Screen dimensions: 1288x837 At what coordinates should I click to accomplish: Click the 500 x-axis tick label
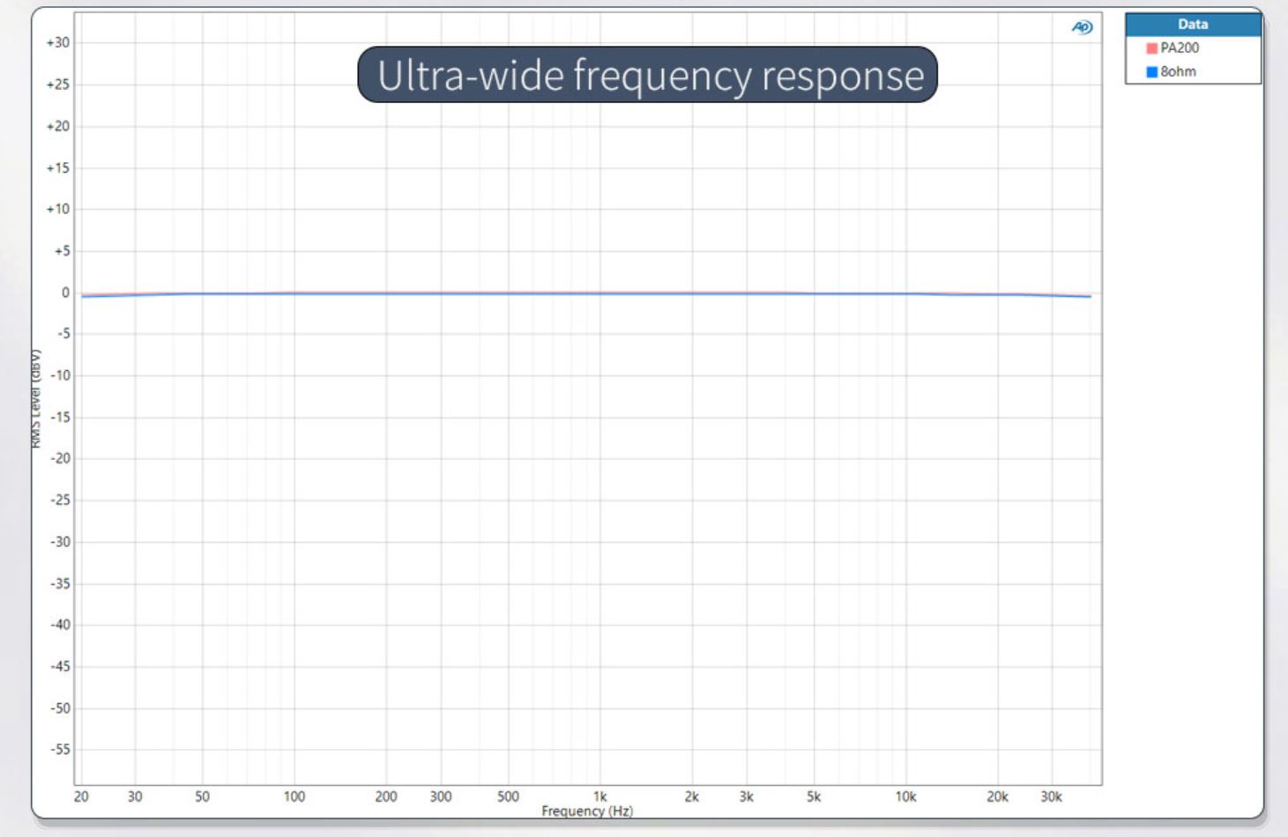click(x=508, y=796)
